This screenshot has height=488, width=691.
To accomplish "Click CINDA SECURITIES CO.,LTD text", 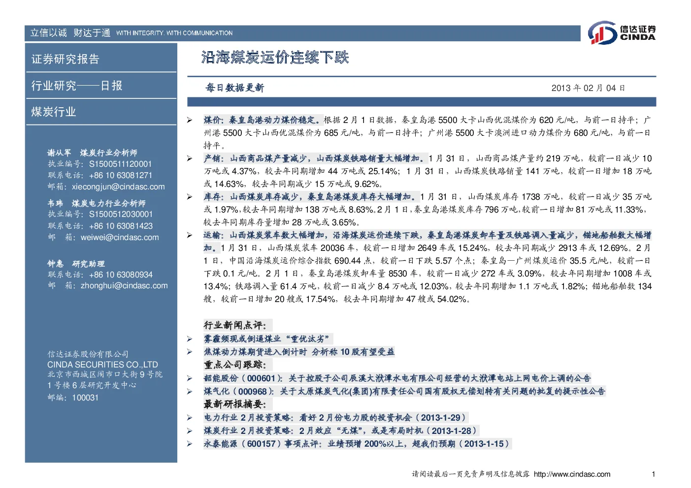I will pos(103,365).
